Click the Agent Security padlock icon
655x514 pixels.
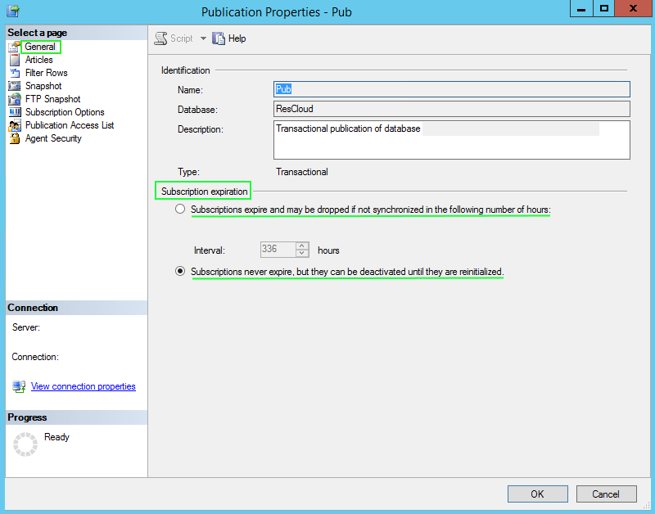point(14,138)
